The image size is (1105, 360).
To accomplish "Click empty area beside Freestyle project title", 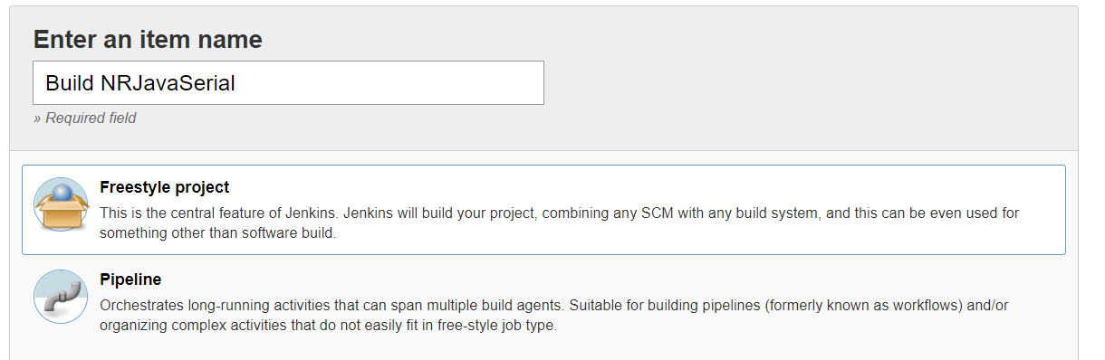I will point(634,188).
